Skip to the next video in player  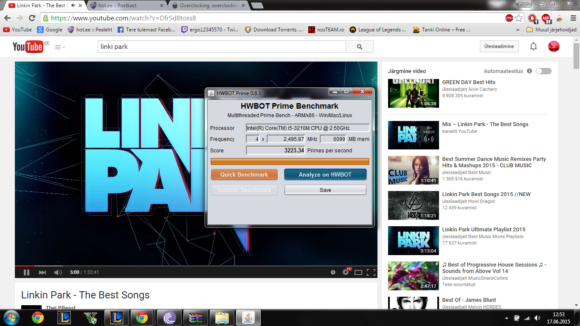[42, 273]
